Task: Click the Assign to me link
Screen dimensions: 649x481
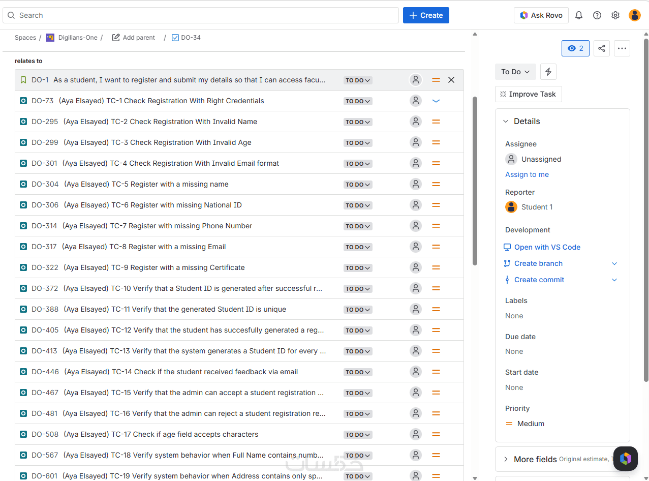Action: (527, 174)
